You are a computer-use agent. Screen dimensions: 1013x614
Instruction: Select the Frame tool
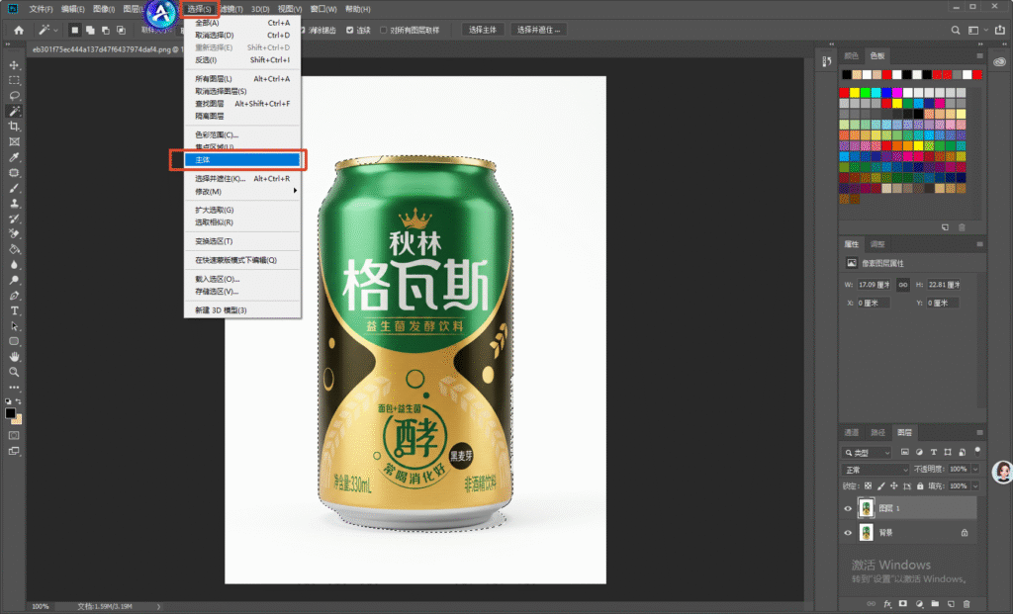click(x=14, y=142)
